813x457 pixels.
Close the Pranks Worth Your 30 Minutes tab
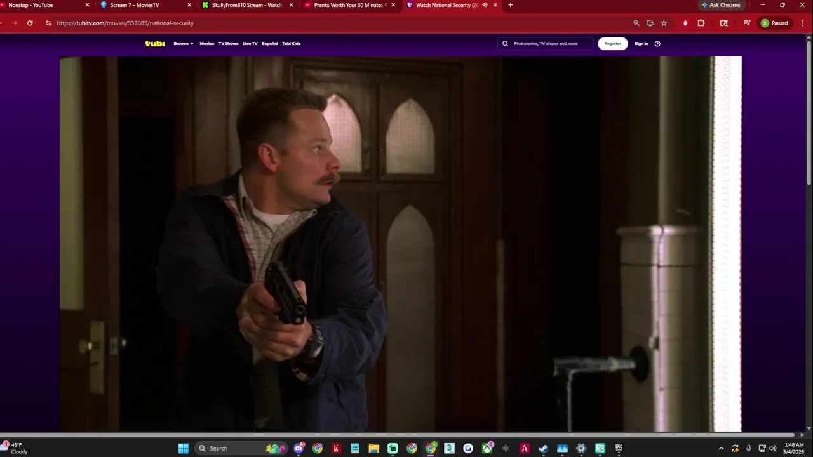393,5
